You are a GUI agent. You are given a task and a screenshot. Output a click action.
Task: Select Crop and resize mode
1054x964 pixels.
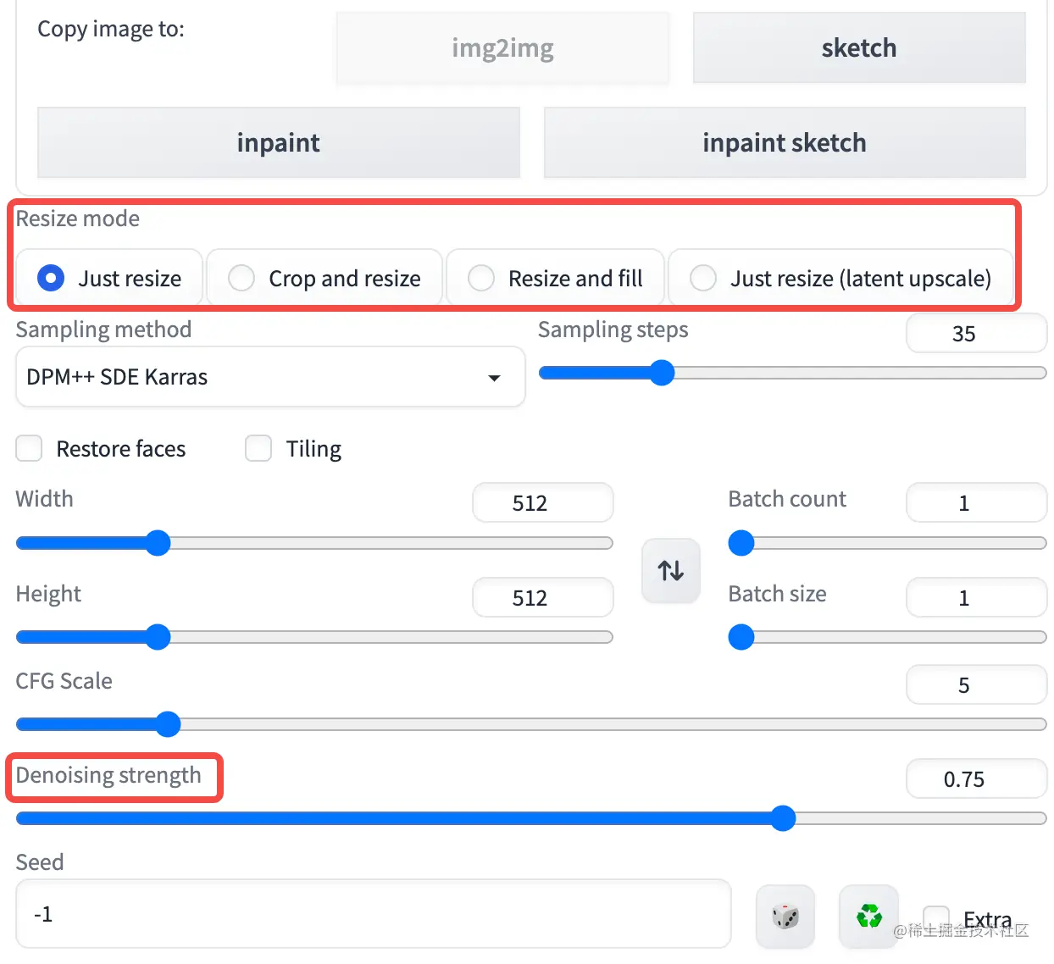point(241,278)
